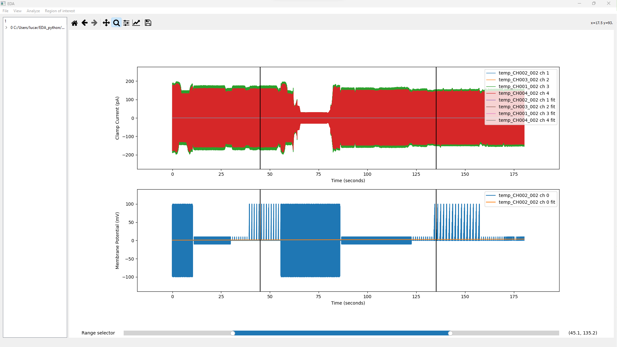Click right black marker line in lower plot

point(436,240)
